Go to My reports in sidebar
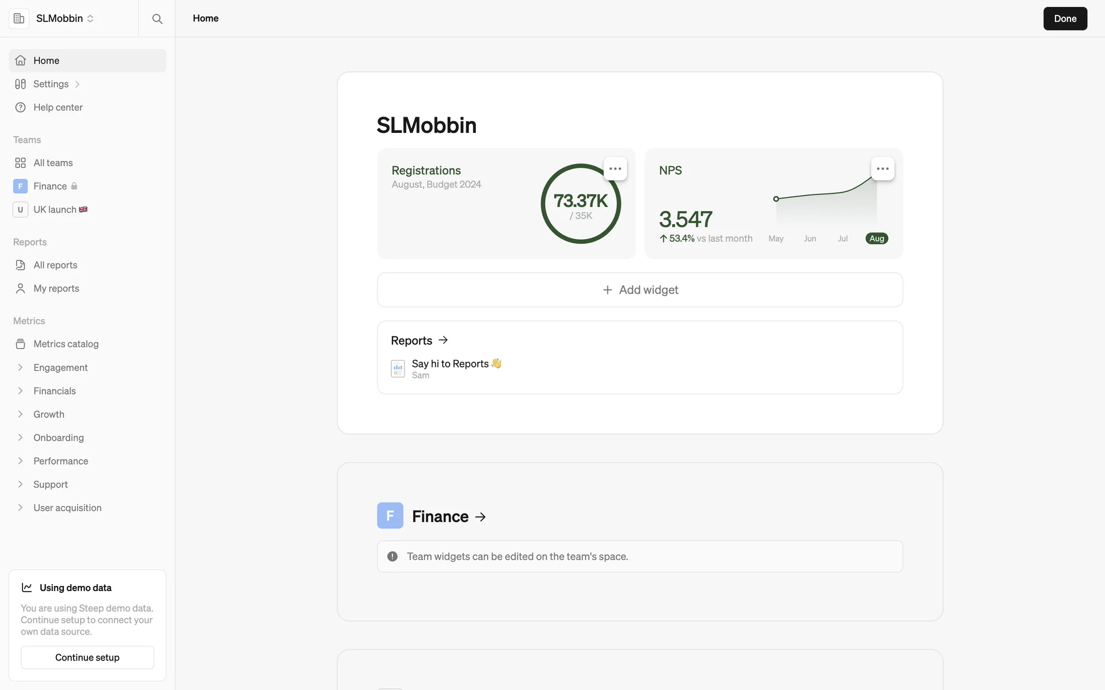Image resolution: width=1105 pixels, height=690 pixels. [56, 289]
